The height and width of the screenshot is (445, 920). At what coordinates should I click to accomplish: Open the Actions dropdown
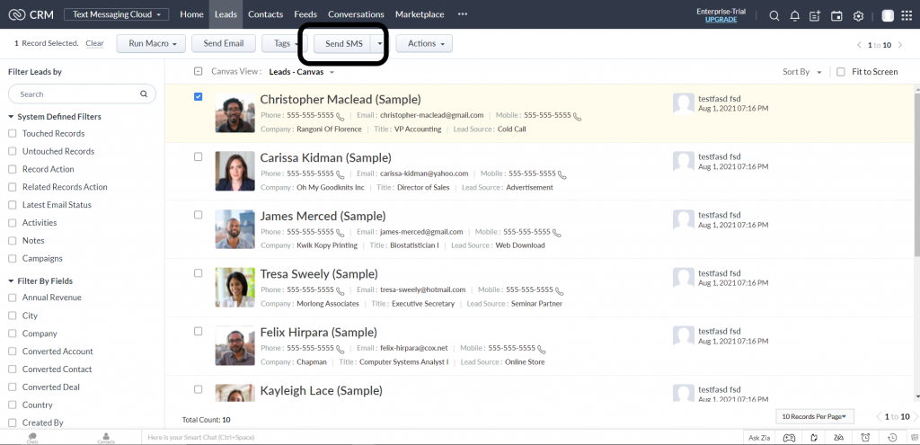[424, 43]
